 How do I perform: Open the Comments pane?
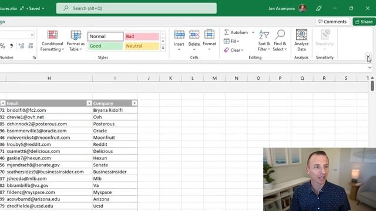point(333,22)
